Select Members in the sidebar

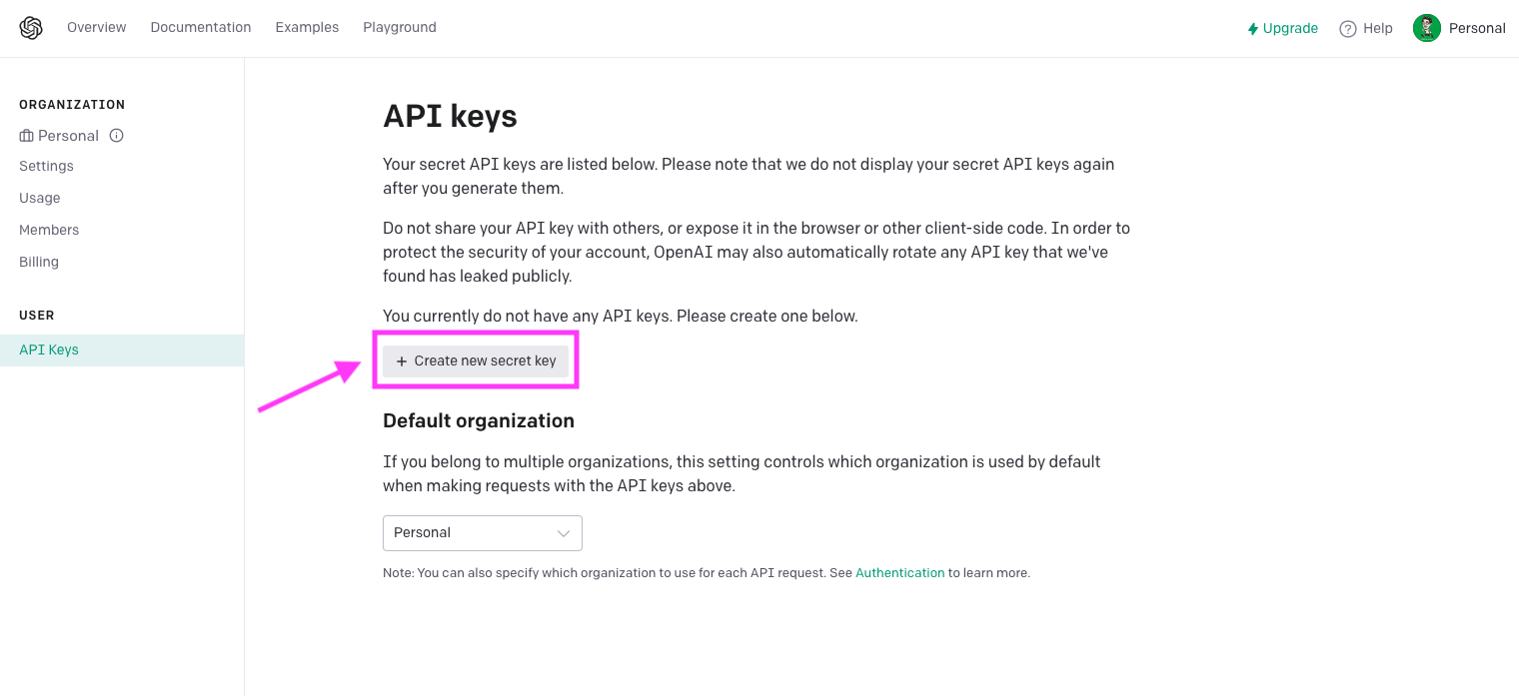pyautogui.click(x=49, y=230)
